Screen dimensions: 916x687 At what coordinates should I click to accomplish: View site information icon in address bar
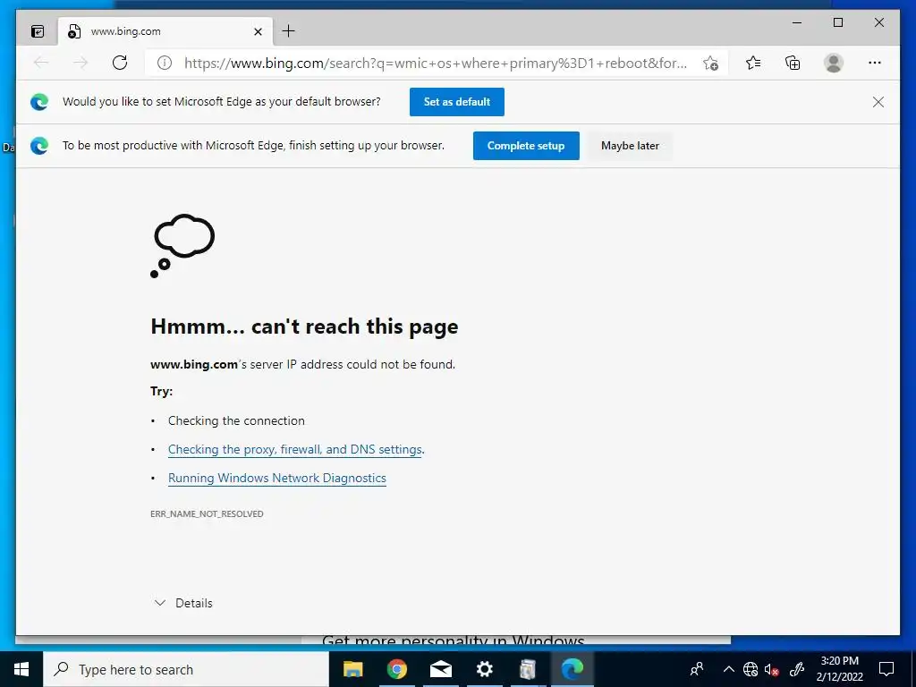165,63
